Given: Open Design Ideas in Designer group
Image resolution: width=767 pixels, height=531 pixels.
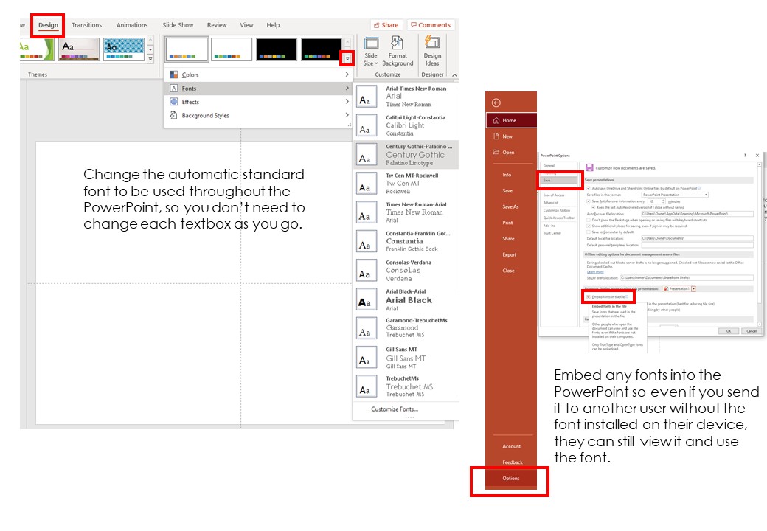Looking at the screenshot, I should (432, 52).
